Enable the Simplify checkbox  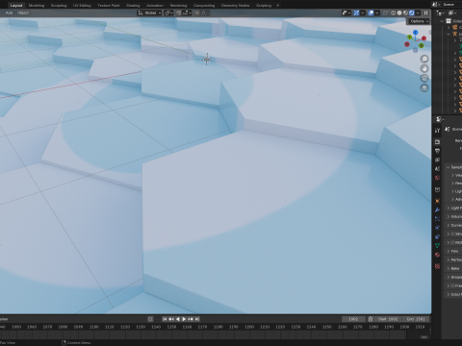pyautogui.click(x=453, y=234)
